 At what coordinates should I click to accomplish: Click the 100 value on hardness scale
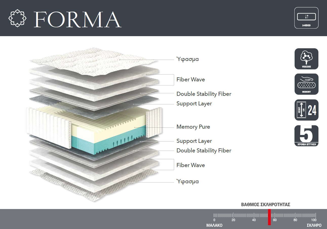pos(314,220)
